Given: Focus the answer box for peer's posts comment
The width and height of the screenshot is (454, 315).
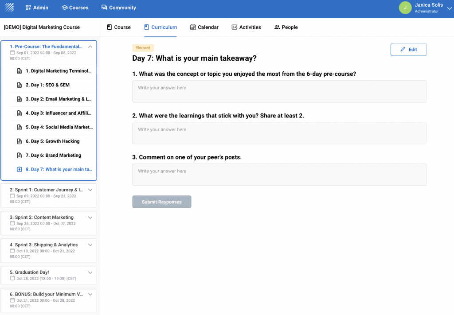Looking at the screenshot, I should pyautogui.click(x=279, y=175).
